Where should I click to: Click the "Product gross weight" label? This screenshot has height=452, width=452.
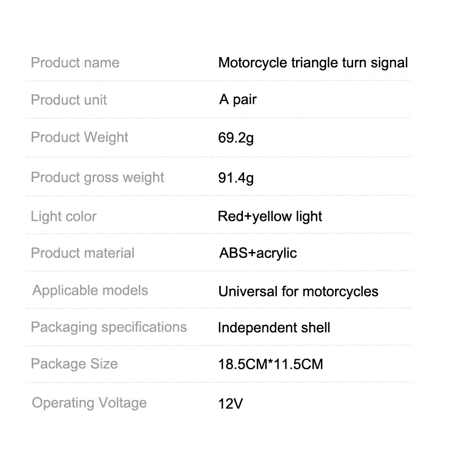pyautogui.click(x=98, y=177)
